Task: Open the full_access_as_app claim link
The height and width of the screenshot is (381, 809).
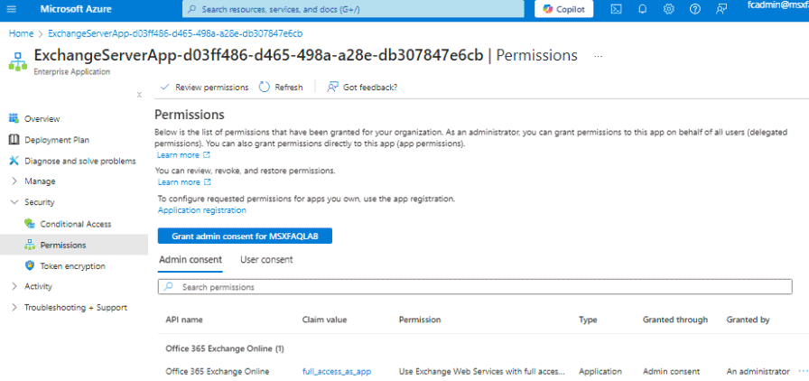Action: click(x=337, y=372)
